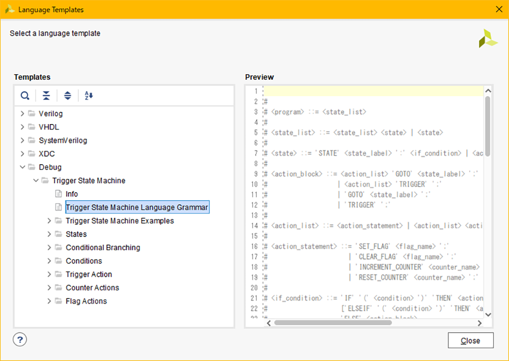Expand the XDC templates node
The height and width of the screenshot is (361, 509).
pos(22,154)
